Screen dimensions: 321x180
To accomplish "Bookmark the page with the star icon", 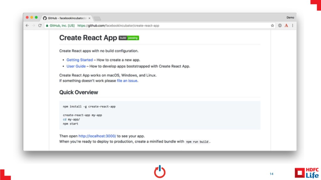I will [272, 26].
